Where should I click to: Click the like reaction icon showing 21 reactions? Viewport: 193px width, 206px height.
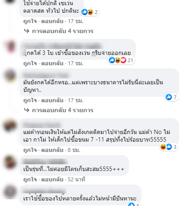[x=112, y=60]
